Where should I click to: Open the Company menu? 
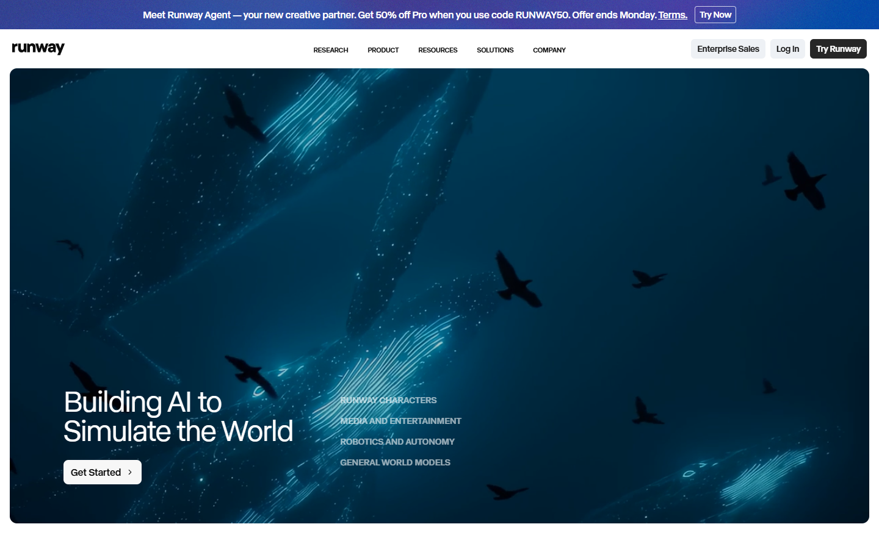pos(549,50)
